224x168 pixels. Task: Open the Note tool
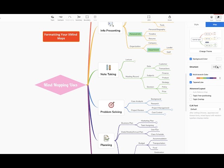click(x=95, y=18)
